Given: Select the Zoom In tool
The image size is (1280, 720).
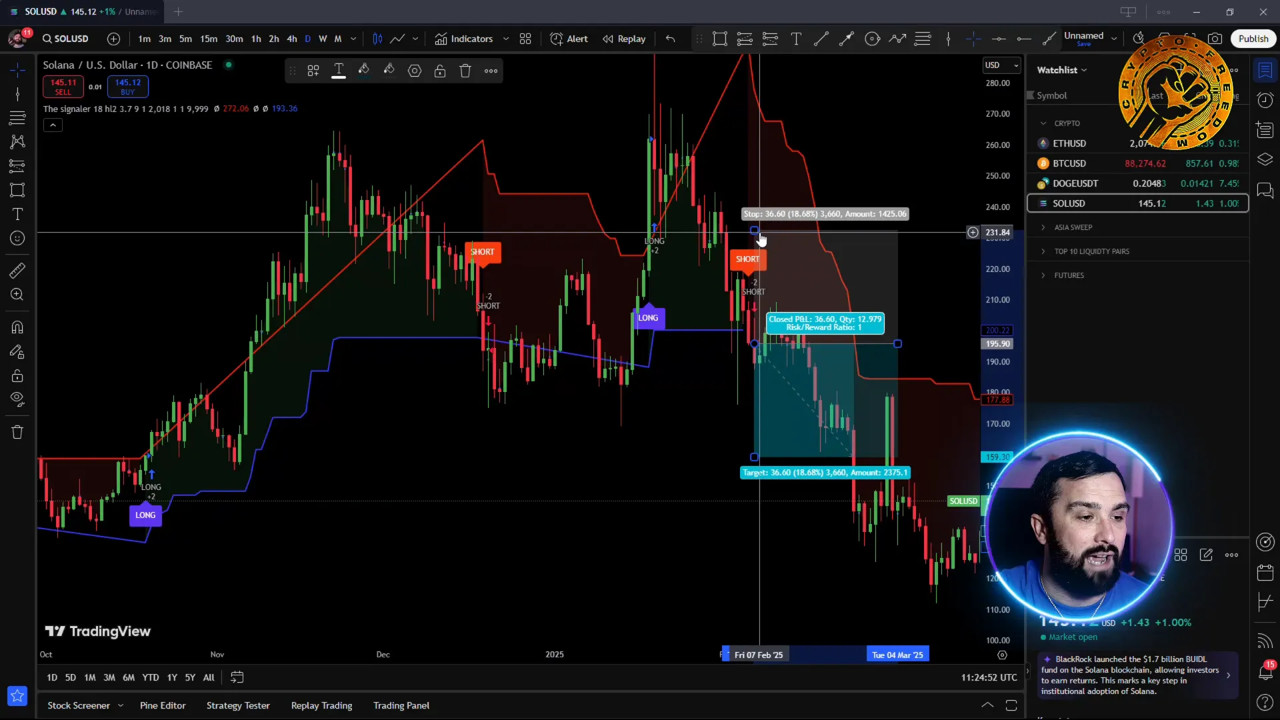Looking at the screenshot, I should coord(18,295).
